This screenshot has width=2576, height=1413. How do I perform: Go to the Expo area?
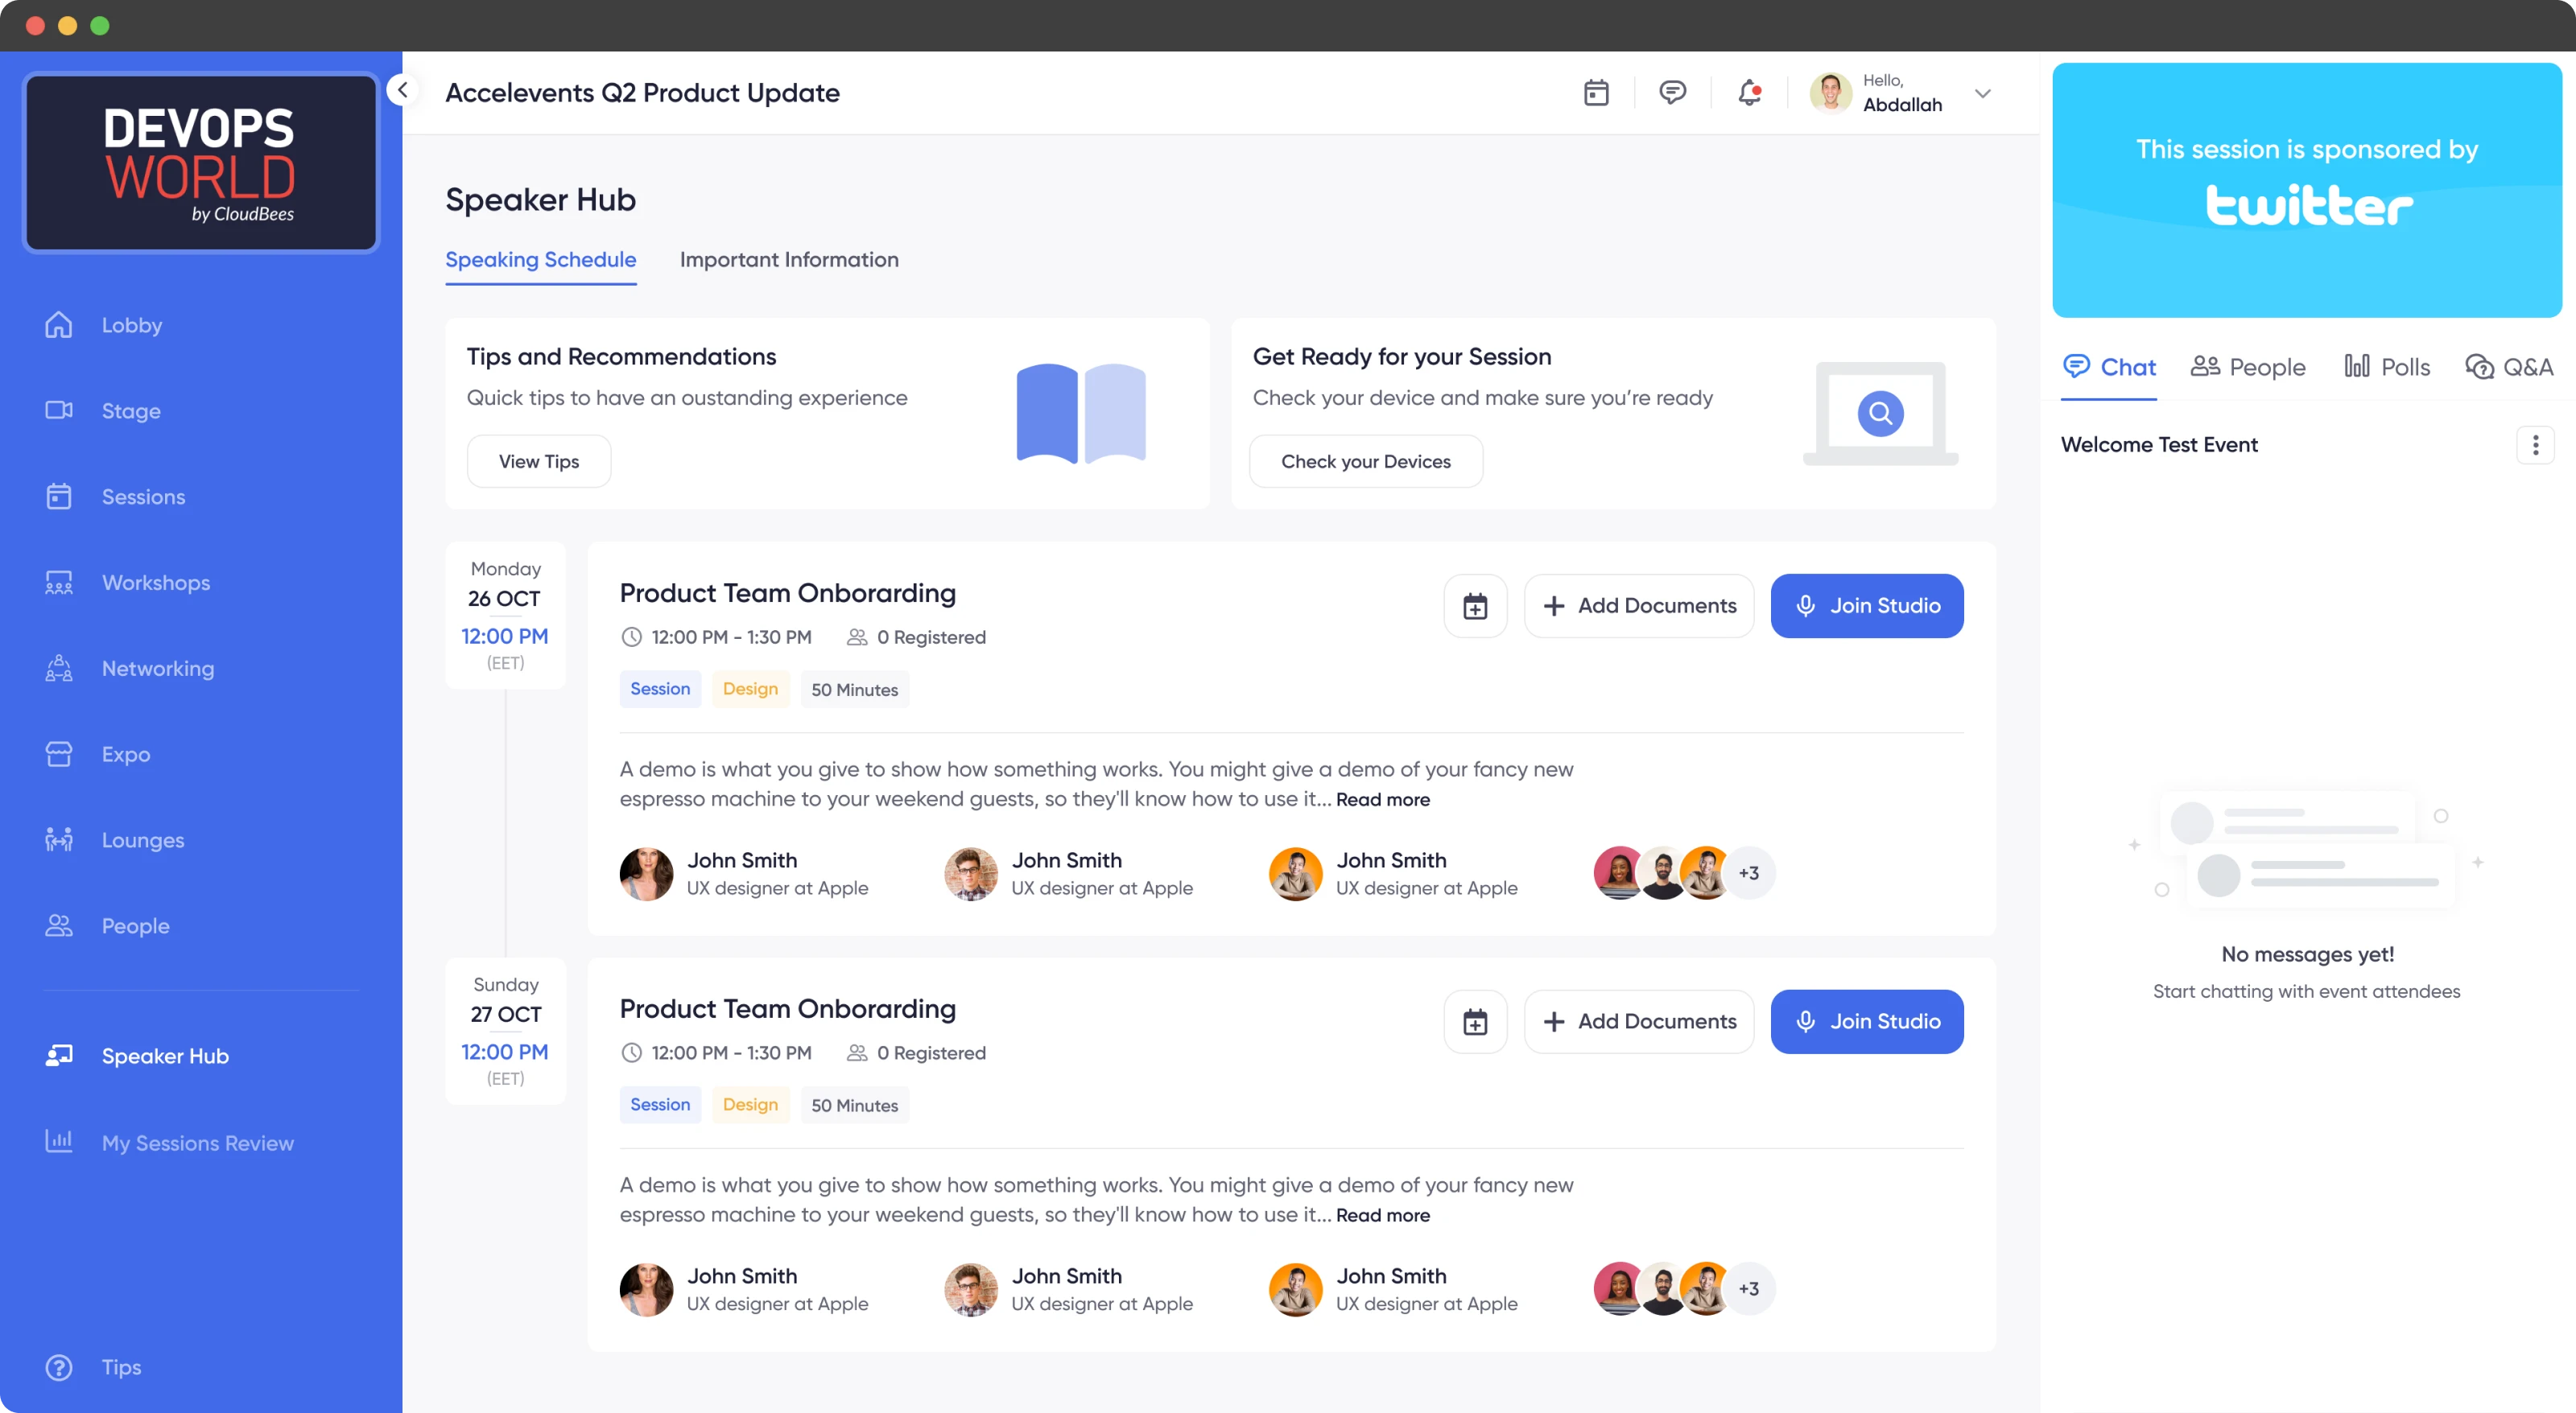click(125, 753)
